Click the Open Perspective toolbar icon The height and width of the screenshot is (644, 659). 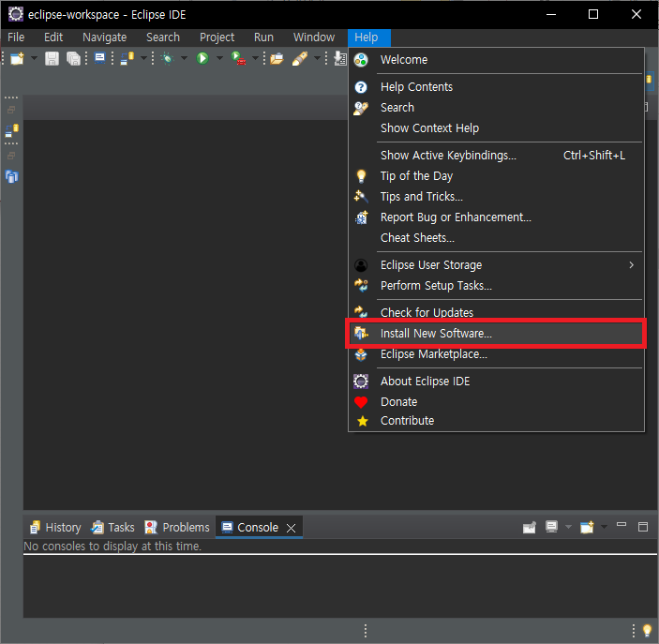pyautogui.click(x=127, y=58)
